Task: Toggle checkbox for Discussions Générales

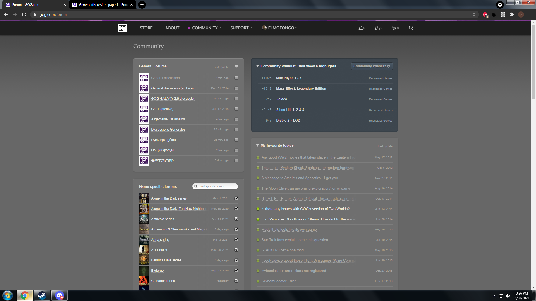Action: (x=236, y=130)
